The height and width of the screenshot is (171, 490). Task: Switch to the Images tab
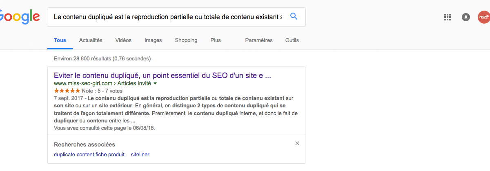click(x=153, y=40)
